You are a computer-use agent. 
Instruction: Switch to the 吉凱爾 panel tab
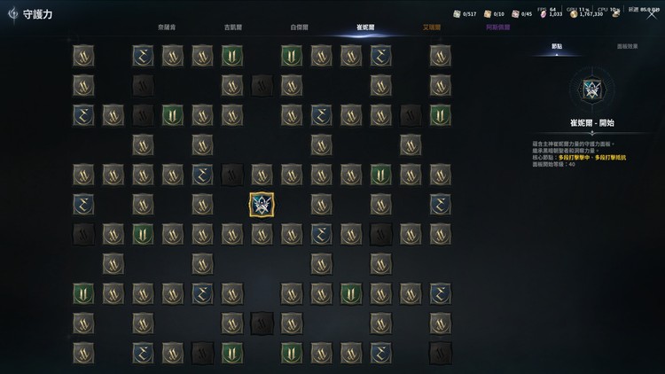pyautogui.click(x=233, y=27)
